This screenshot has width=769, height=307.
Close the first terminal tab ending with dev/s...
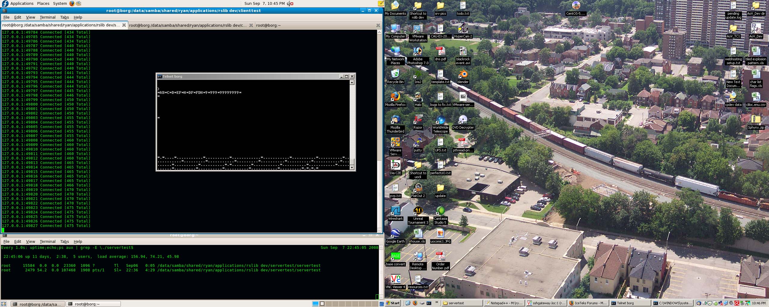coord(124,25)
